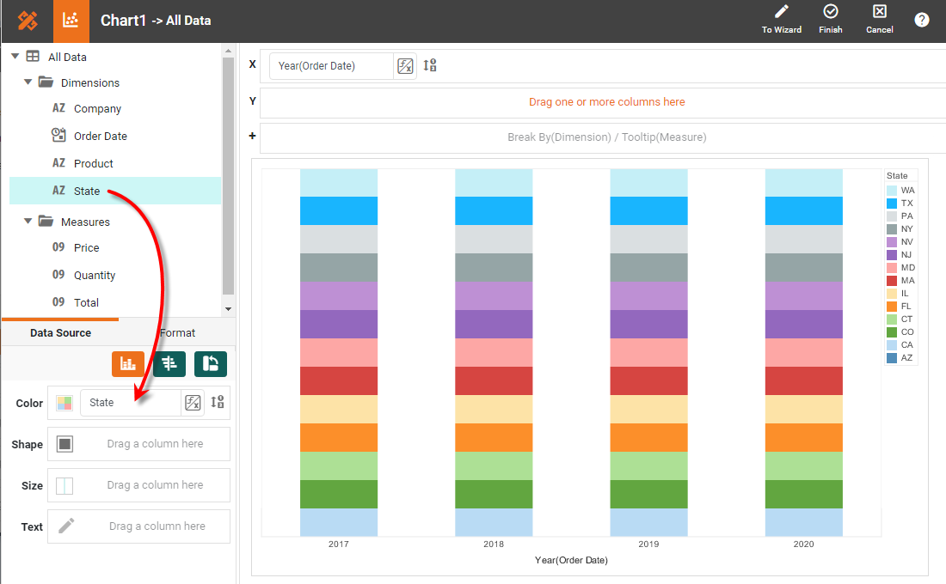
Task: Click the formula icon in Color field
Action: coord(193,402)
